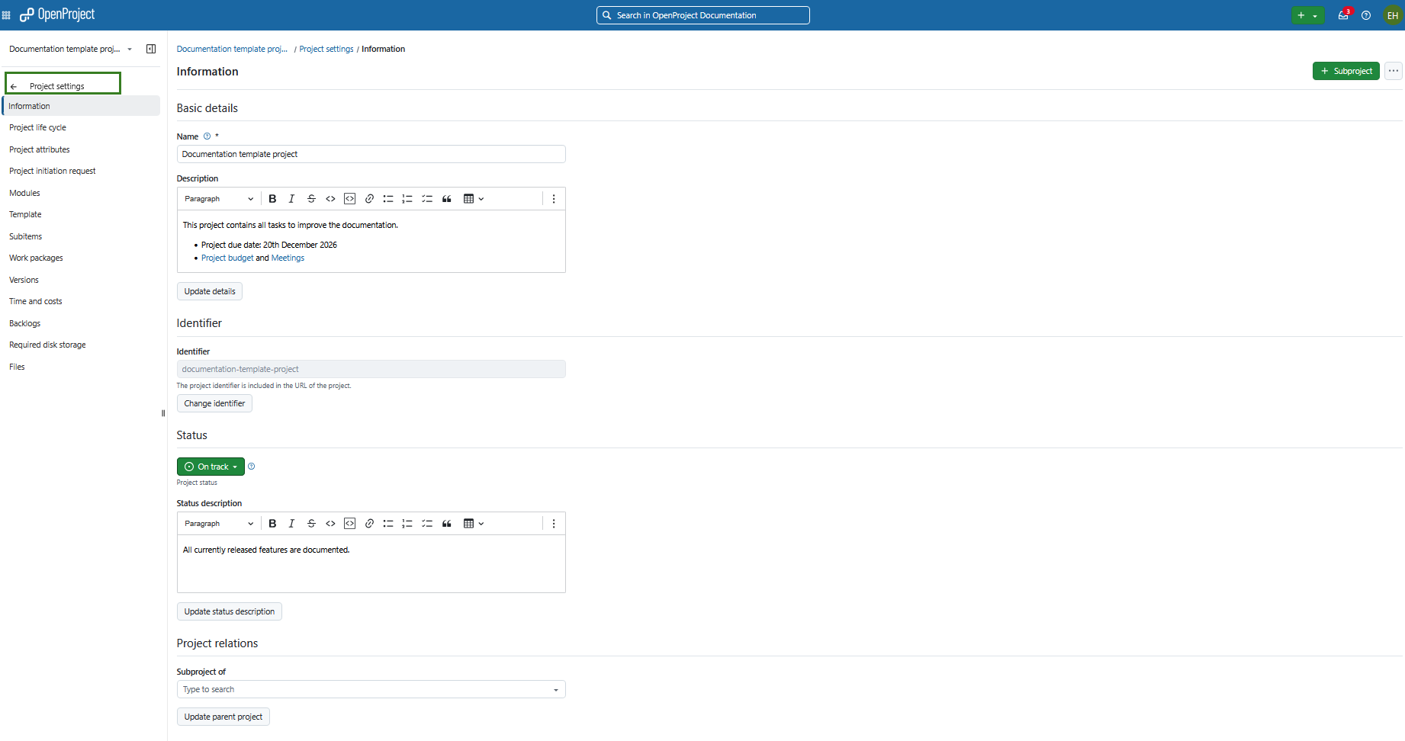Image resolution: width=1405 pixels, height=741 pixels.
Task: Toggle italic in the Description editor
Action: (x=291, y=199)
